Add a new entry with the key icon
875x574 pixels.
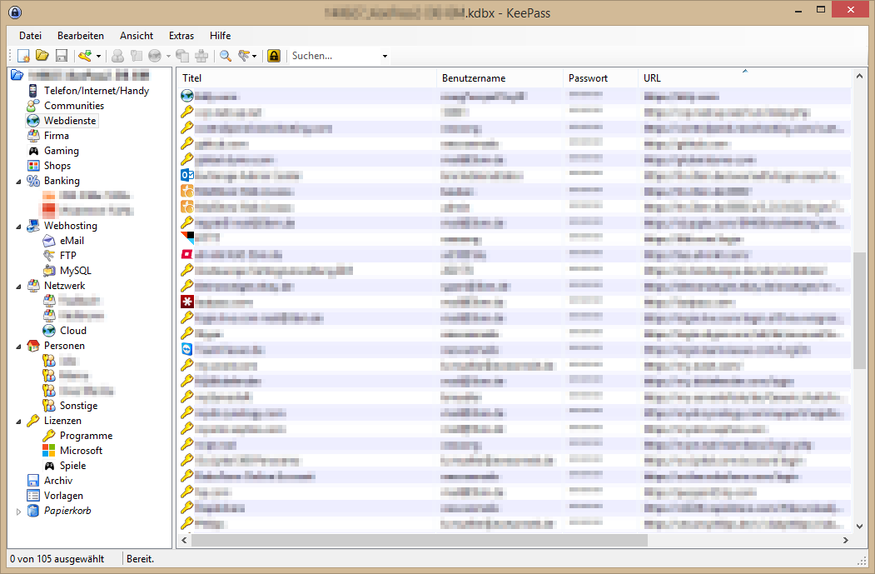click(85, 56)
